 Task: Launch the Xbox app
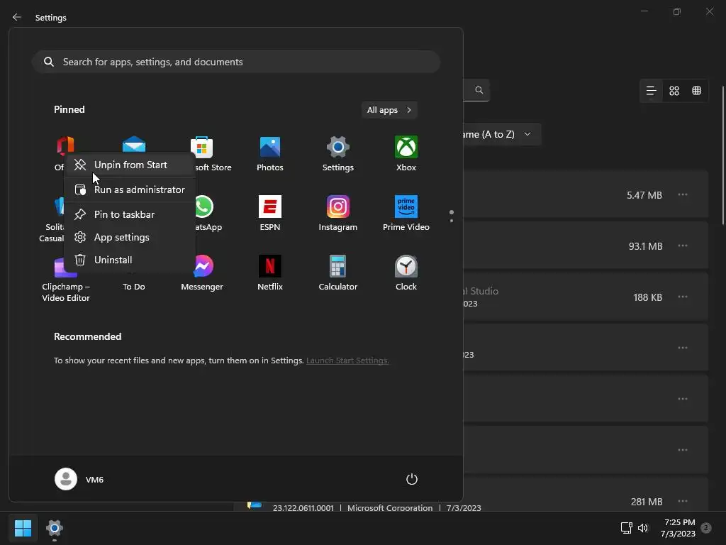pyautogui.click(x=406, y=154)
